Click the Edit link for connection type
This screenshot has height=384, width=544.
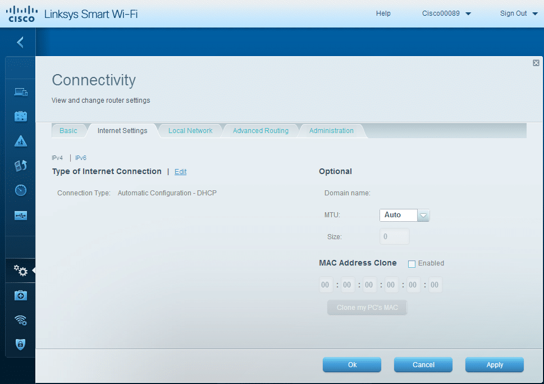pyautogui.click(x=180, y=172)
